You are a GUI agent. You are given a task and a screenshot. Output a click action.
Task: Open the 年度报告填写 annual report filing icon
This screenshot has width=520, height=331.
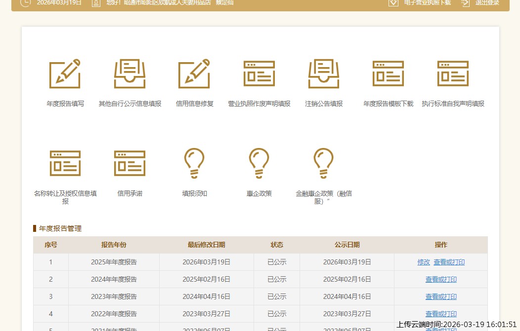(x=65, y=74)
